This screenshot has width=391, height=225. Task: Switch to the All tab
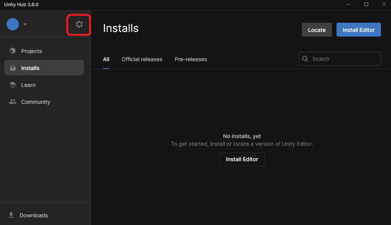(106, 59)
